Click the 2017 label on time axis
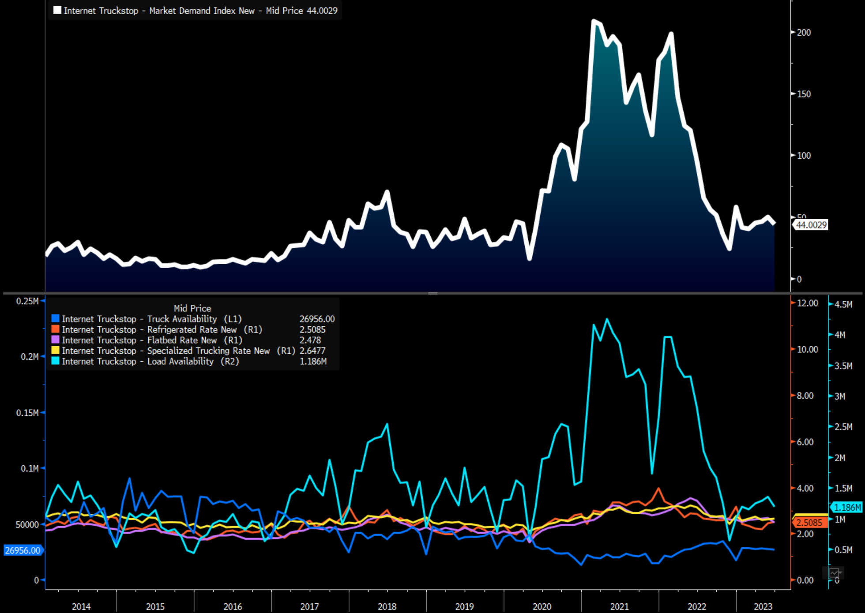 (x=309, y=606)
